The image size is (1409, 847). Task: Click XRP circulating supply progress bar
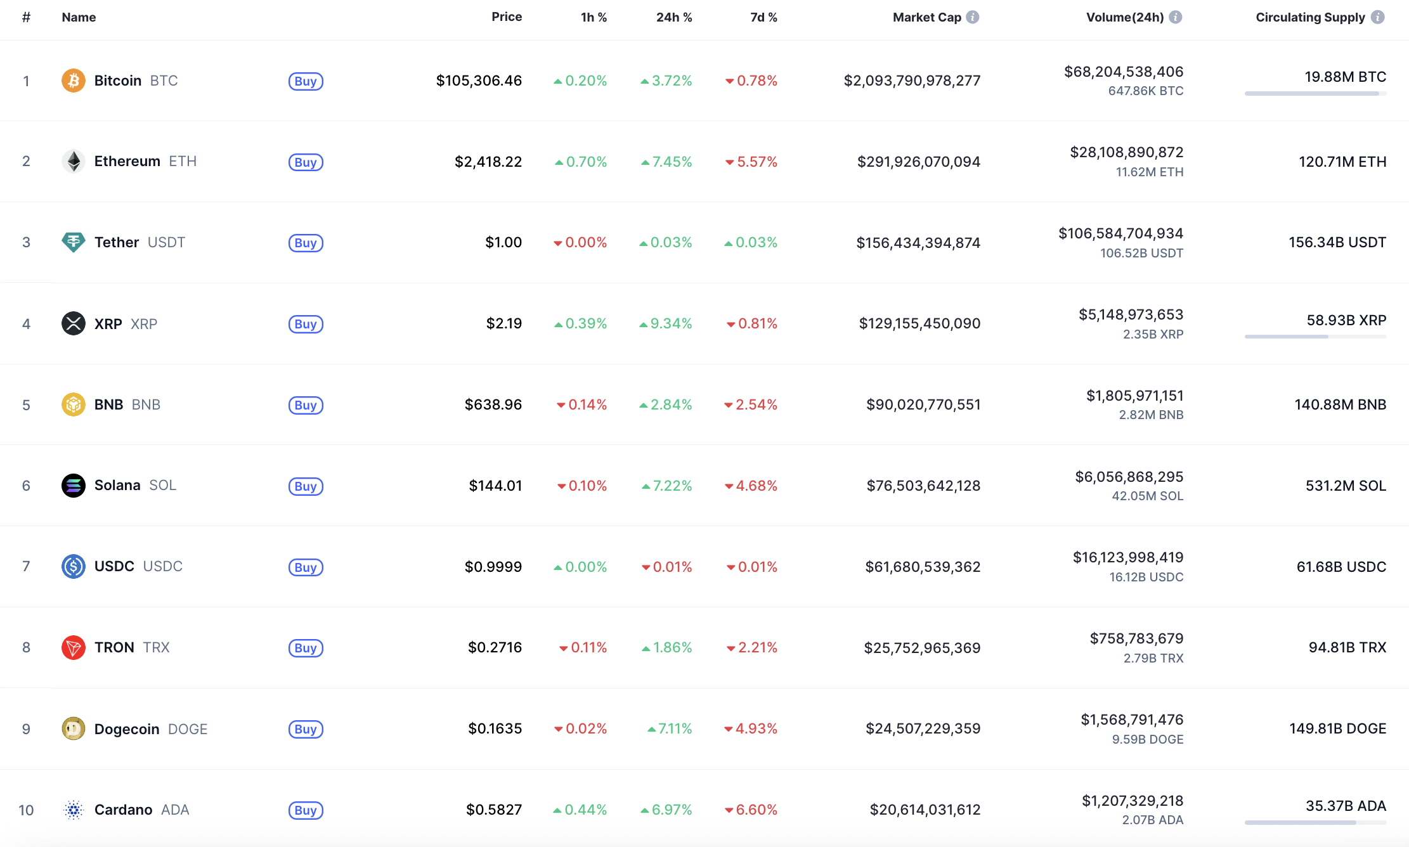tap(1315, 337)
